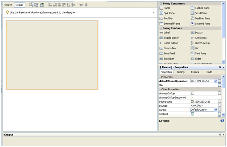The width and height of the screenshot is (227, 147).
Task: Open the Preview Design eye icon
Action: (42, 5)
